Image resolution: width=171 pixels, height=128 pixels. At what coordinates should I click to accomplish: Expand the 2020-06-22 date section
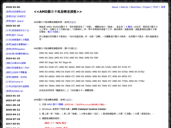pos(13,110)
